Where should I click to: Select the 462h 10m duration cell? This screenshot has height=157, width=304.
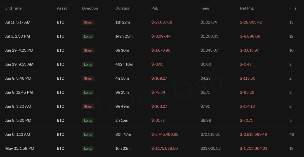point(124,64)
